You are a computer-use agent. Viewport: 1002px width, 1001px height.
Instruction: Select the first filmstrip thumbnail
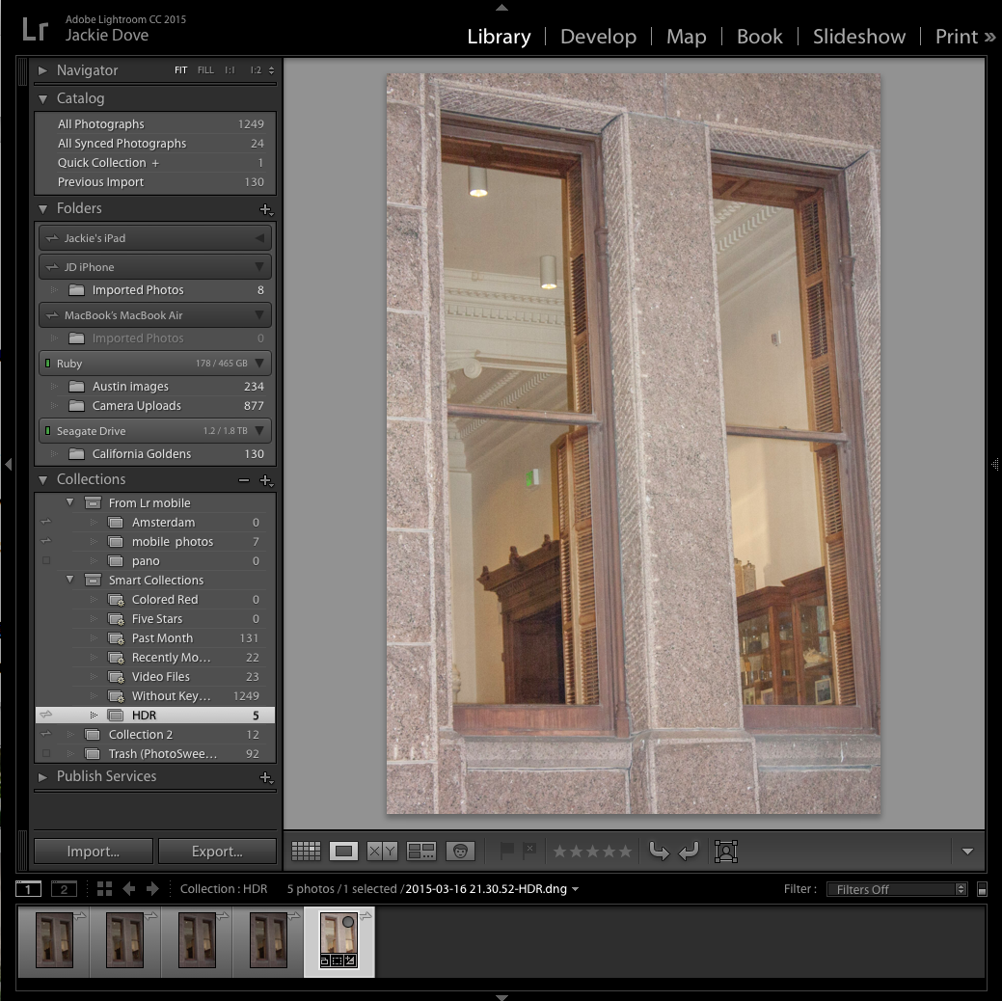[54, 941]
